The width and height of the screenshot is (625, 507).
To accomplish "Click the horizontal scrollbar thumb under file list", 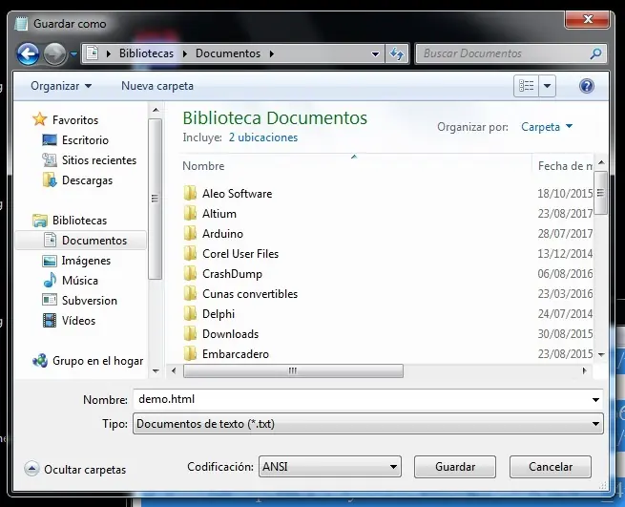I will pos(293,371).
